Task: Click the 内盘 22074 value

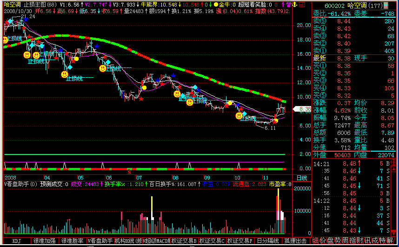Action: pos(386,155)
